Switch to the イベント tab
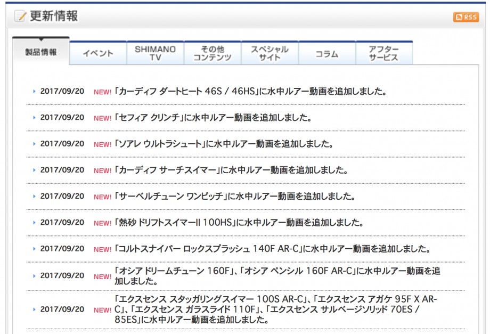Image resolution: width=490 pixels, height=334 pixels. (98, 53)
